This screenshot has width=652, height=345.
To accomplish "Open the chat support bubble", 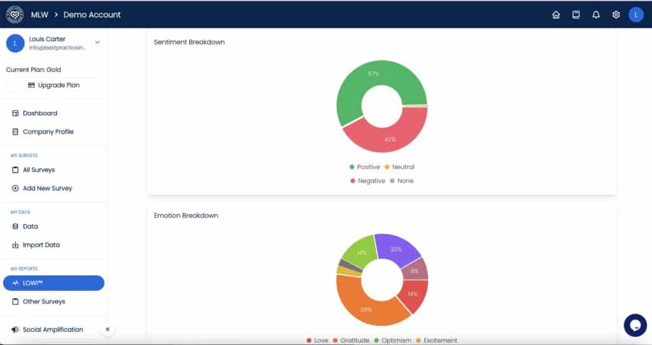I will [x=635, y=325].
